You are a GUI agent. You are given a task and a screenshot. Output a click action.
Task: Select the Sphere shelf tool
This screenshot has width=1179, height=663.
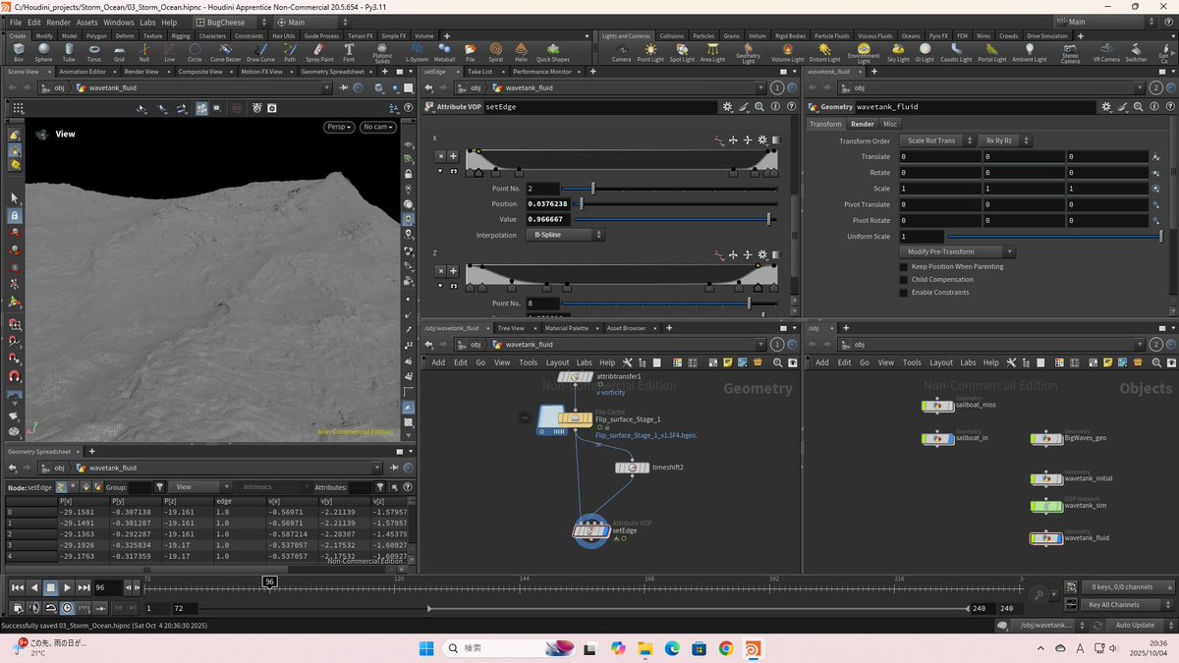click(43, 51)
